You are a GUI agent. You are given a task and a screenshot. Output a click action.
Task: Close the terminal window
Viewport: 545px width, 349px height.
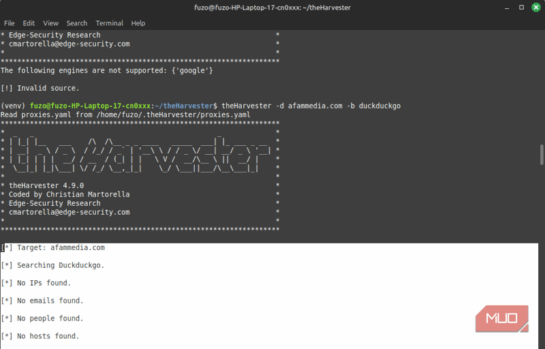(535, 7)
